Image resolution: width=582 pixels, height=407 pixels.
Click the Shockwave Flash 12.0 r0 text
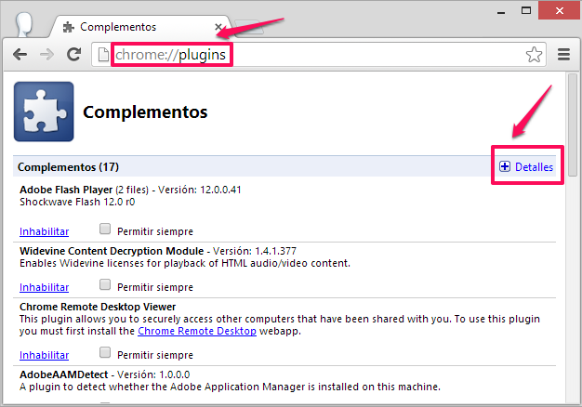[x=77, y=202]
